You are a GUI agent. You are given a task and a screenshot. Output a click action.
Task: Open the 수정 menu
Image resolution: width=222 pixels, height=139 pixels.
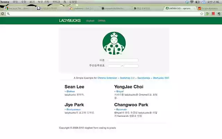pyautogui.click(x=24, y=2)
